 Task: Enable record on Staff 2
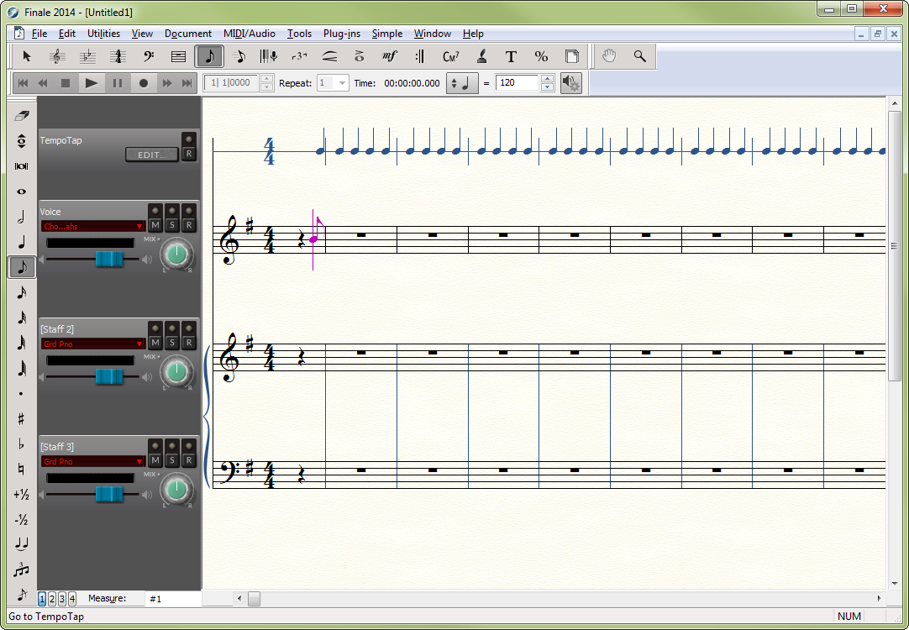tap(188, 343)
